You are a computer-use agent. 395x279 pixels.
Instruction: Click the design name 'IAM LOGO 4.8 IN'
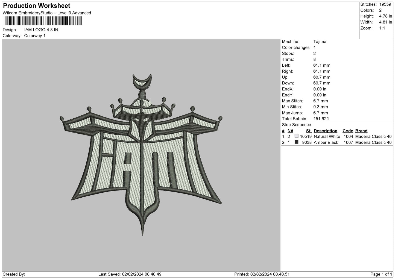41,30
